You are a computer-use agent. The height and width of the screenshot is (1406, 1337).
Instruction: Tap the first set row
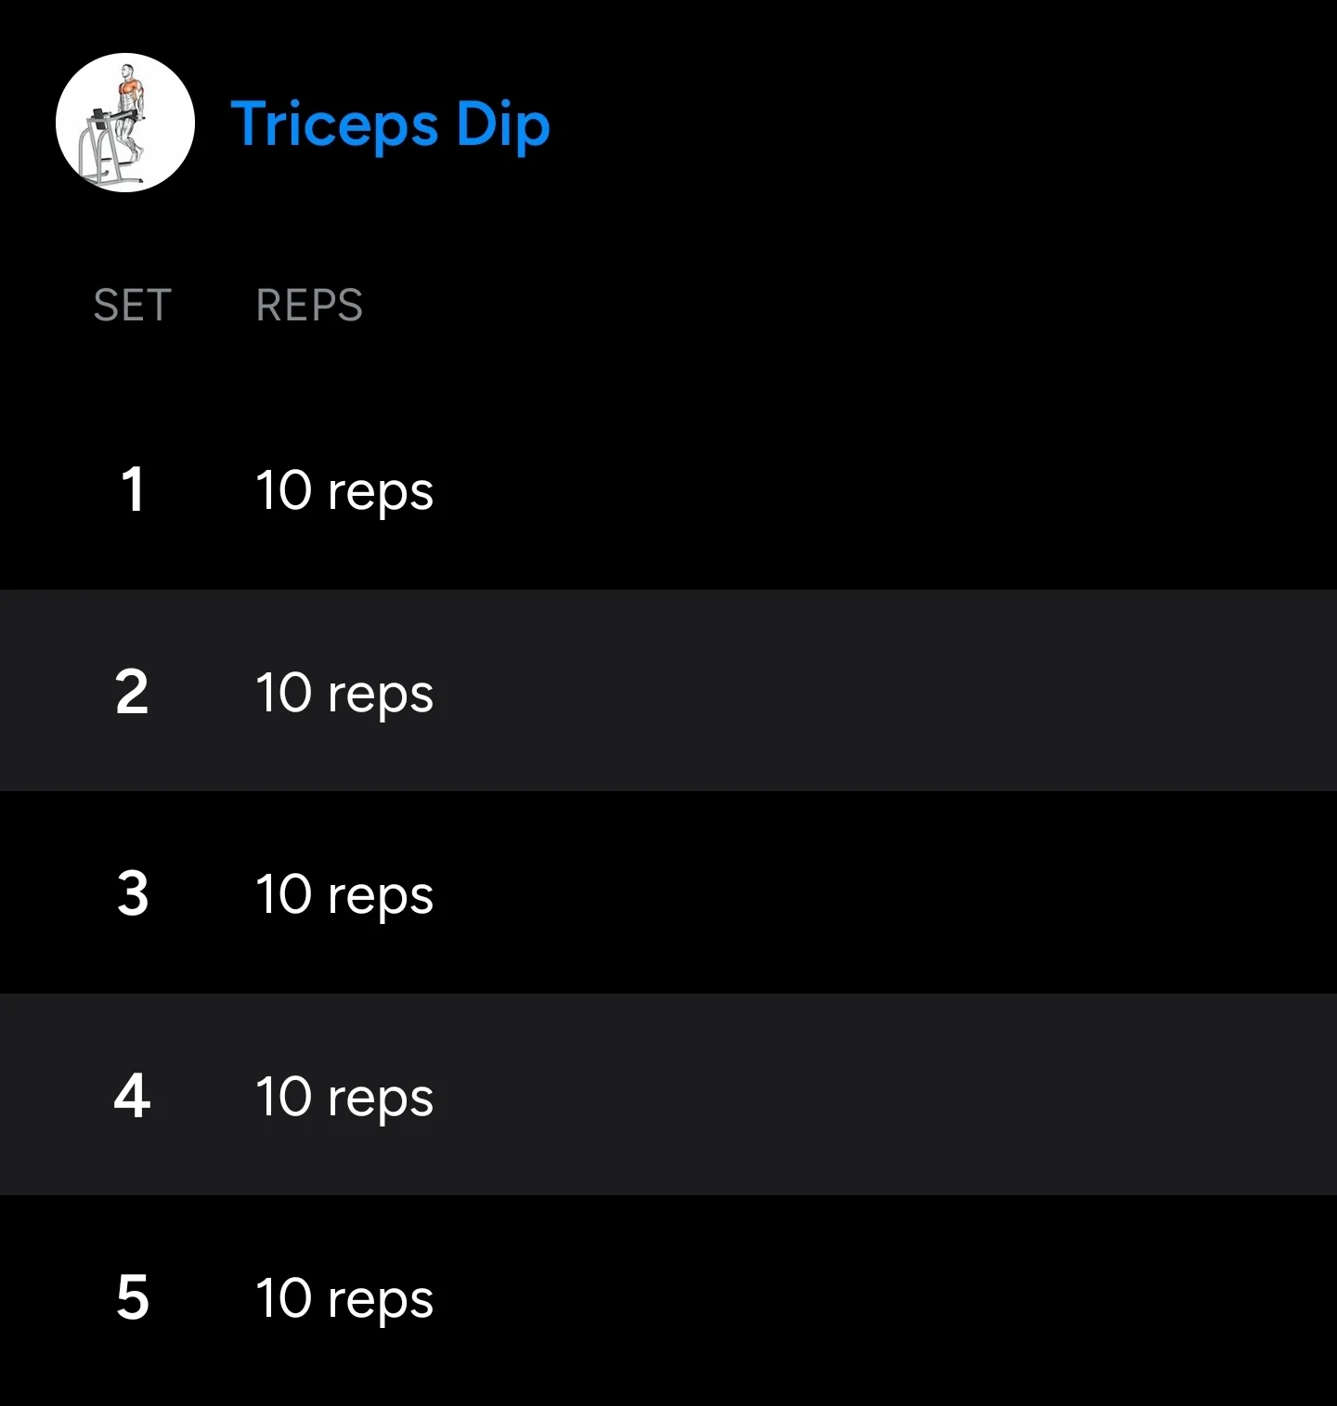(x=668, y=488)
